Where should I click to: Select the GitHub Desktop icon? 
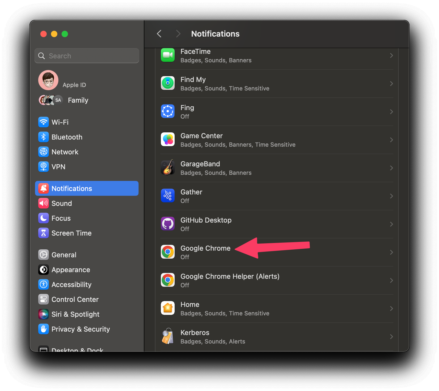[168, 224]
